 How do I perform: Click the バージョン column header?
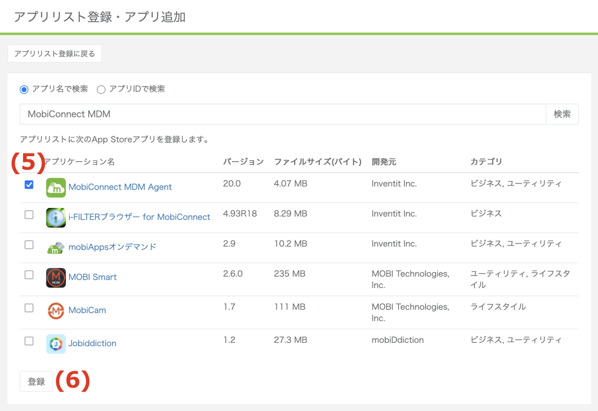(x=243, y=162)
